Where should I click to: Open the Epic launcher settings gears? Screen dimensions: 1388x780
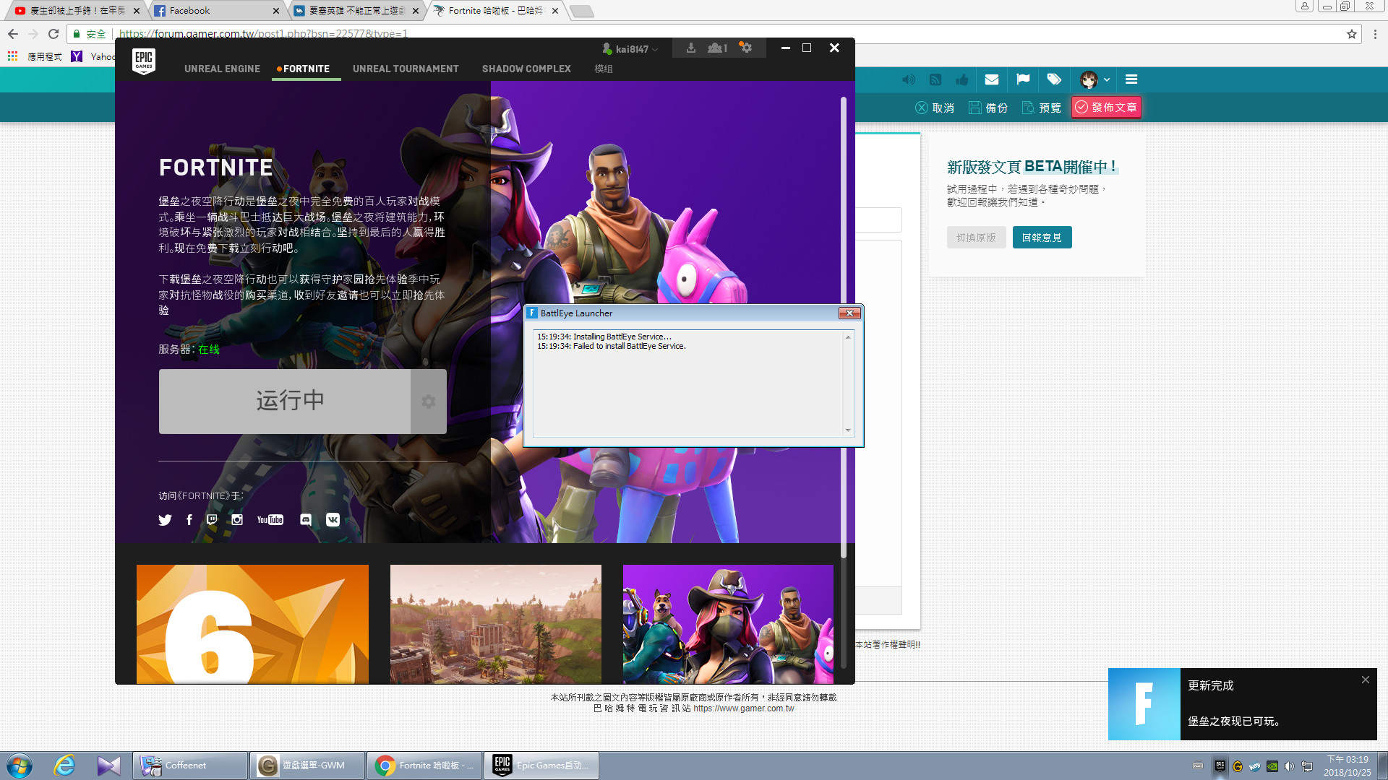(746, 48)
